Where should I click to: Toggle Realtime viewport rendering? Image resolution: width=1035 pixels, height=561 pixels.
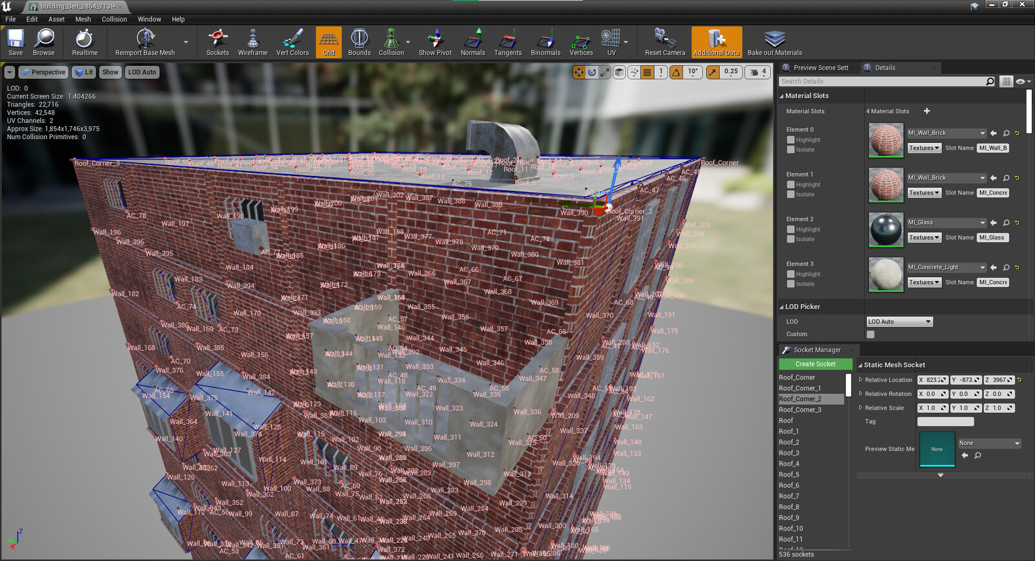[85, 43]
